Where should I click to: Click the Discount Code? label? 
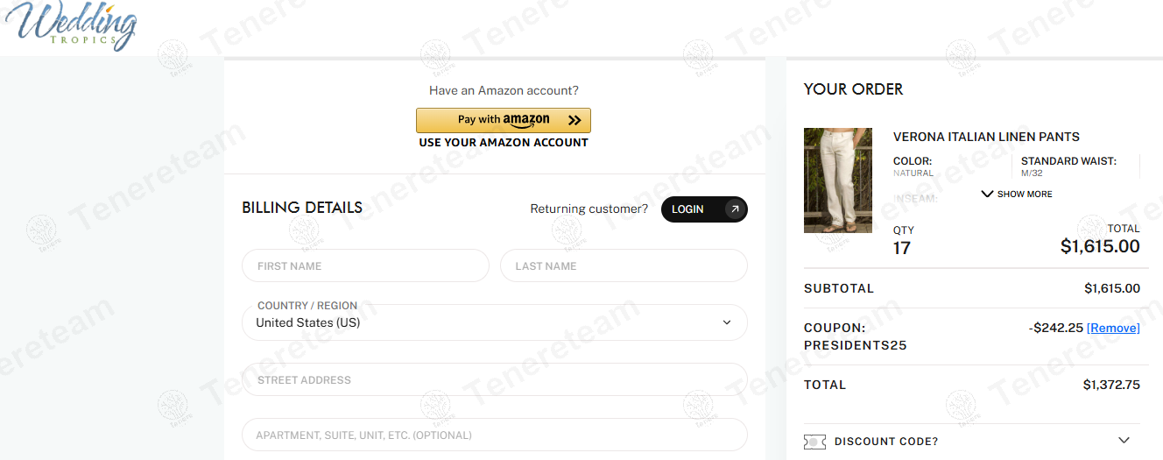click(x=886, y=442)
